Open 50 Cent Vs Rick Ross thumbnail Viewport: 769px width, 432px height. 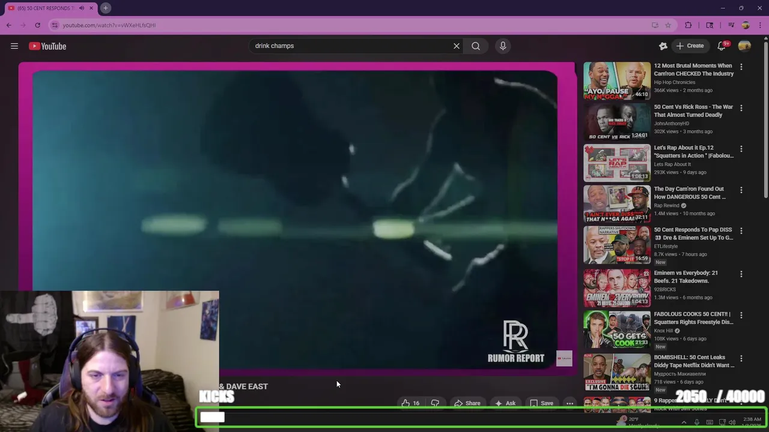click(x=617, y=122)
